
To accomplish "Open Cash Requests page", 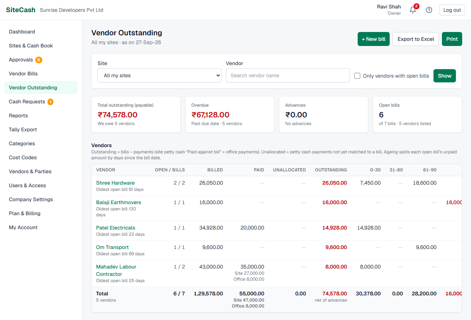I will pos(41,102).
